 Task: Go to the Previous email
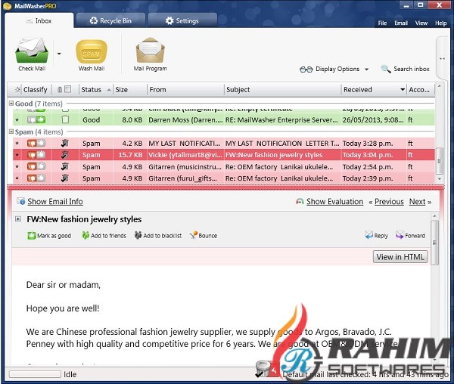coord(389,202)
